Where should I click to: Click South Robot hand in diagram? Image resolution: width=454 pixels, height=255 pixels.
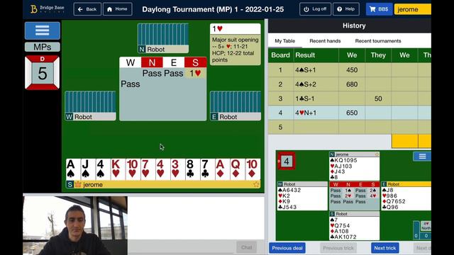coord(354,226)
